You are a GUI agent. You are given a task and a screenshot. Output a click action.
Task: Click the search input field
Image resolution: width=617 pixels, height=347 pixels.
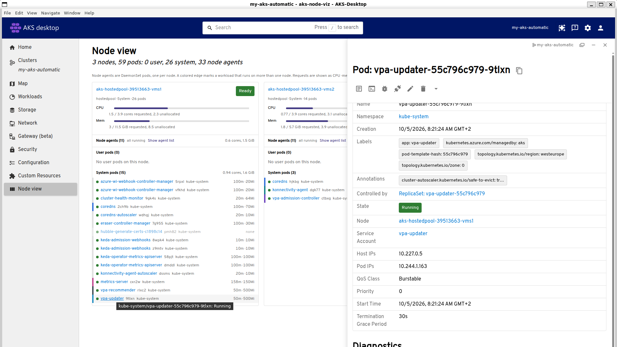pyautogui.click(x=283, y=28)
